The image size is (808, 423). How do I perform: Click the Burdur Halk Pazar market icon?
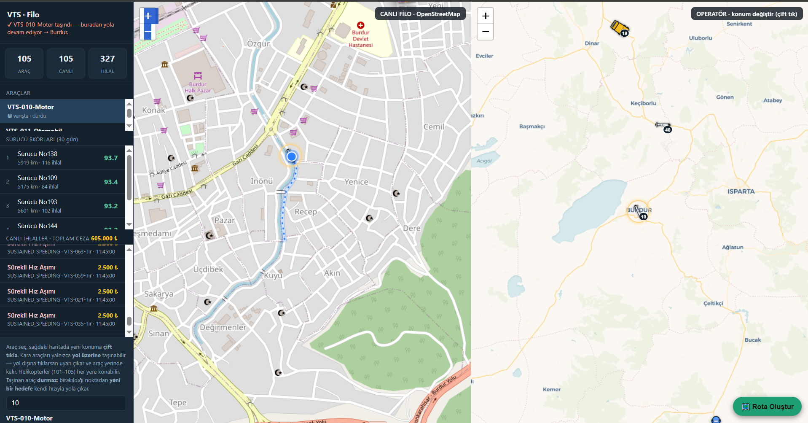(x=198, y=76)
